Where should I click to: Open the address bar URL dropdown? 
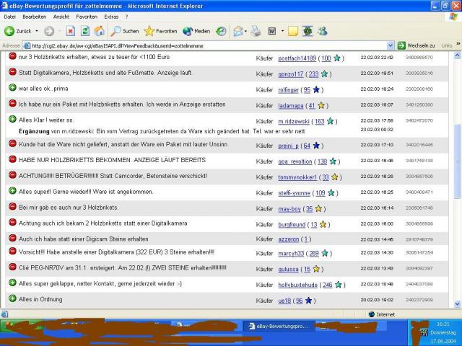pyautogui.click(x=390, y=45)
